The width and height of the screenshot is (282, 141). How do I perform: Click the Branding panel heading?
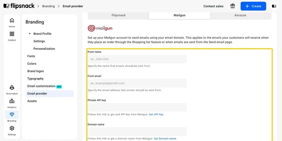pos(35,22)
